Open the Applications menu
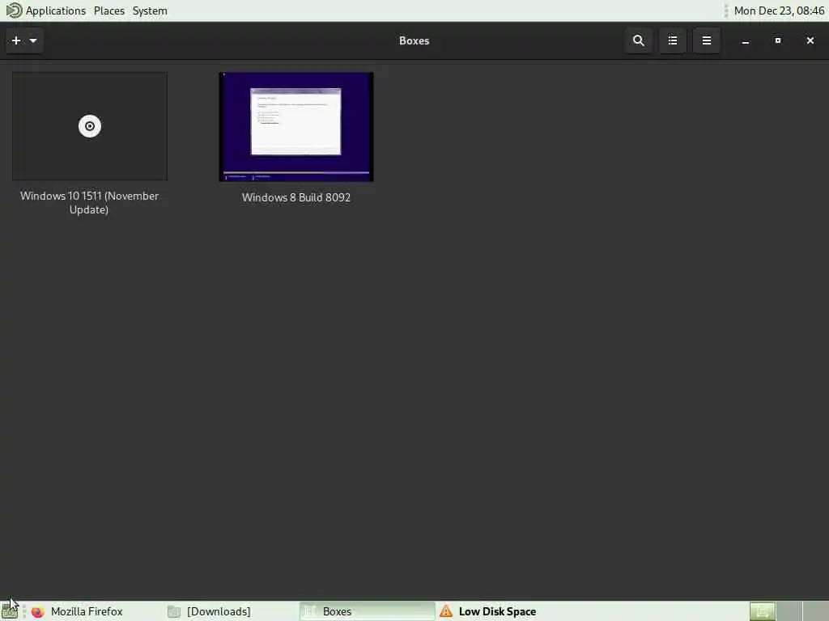Viewport: 829px width, 621px height. (x=56, y=11)
